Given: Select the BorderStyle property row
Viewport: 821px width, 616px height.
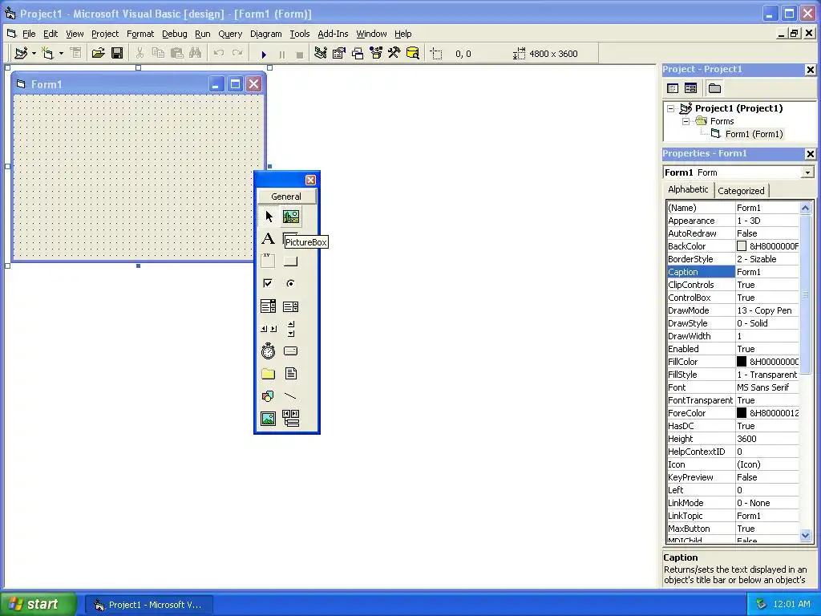Looking at the screenshot, I should (733, 259).
